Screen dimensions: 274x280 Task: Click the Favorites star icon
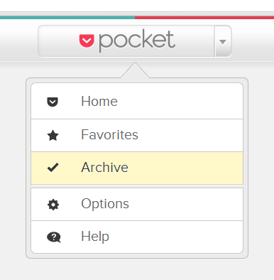[x=53, y=136]
